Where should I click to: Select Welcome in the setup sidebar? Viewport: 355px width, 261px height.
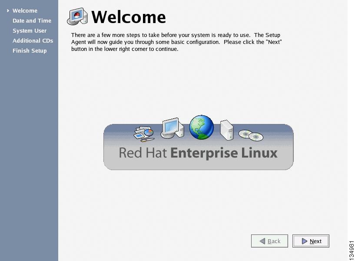[x=25, y=10]
